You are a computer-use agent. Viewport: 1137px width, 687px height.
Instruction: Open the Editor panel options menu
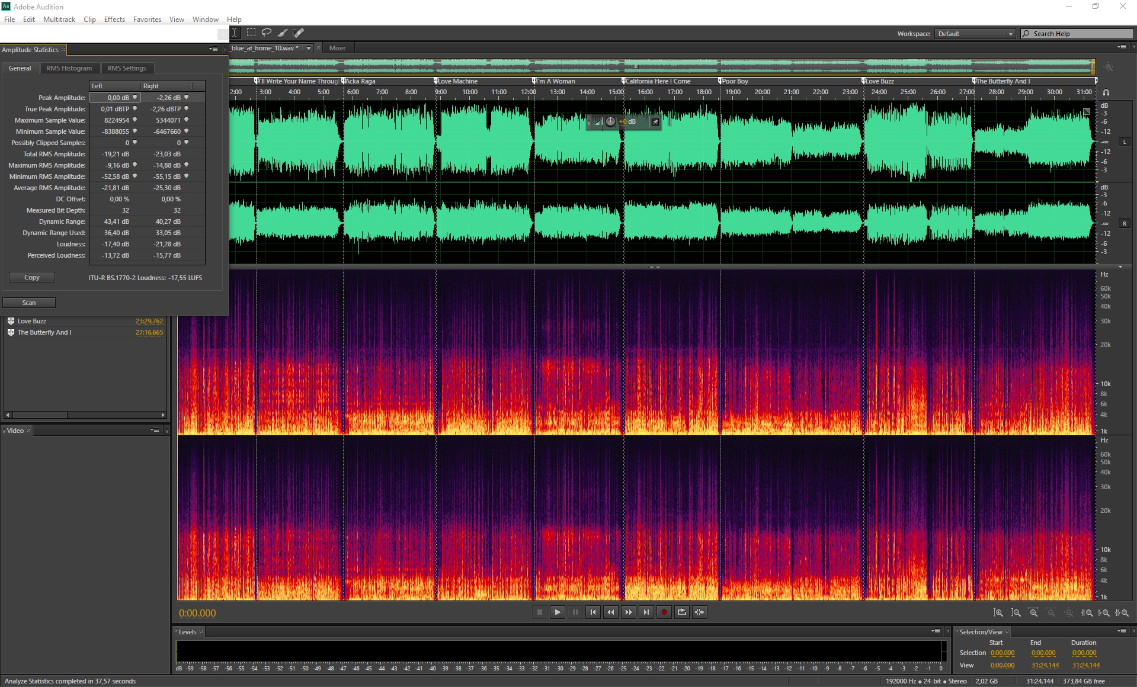coord(1122,47)
